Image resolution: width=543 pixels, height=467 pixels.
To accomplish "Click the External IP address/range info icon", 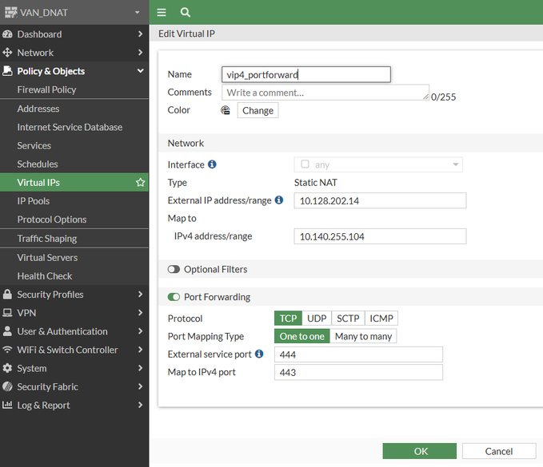I will (x=279, y=200).
